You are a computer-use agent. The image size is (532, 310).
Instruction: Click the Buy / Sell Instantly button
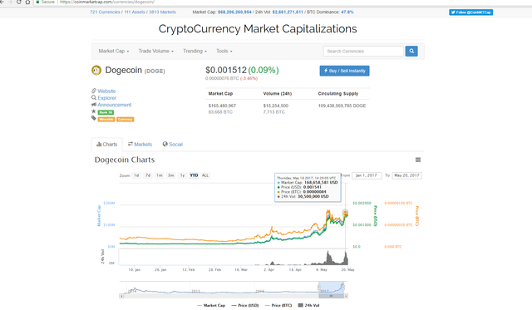tap(344, 71)
